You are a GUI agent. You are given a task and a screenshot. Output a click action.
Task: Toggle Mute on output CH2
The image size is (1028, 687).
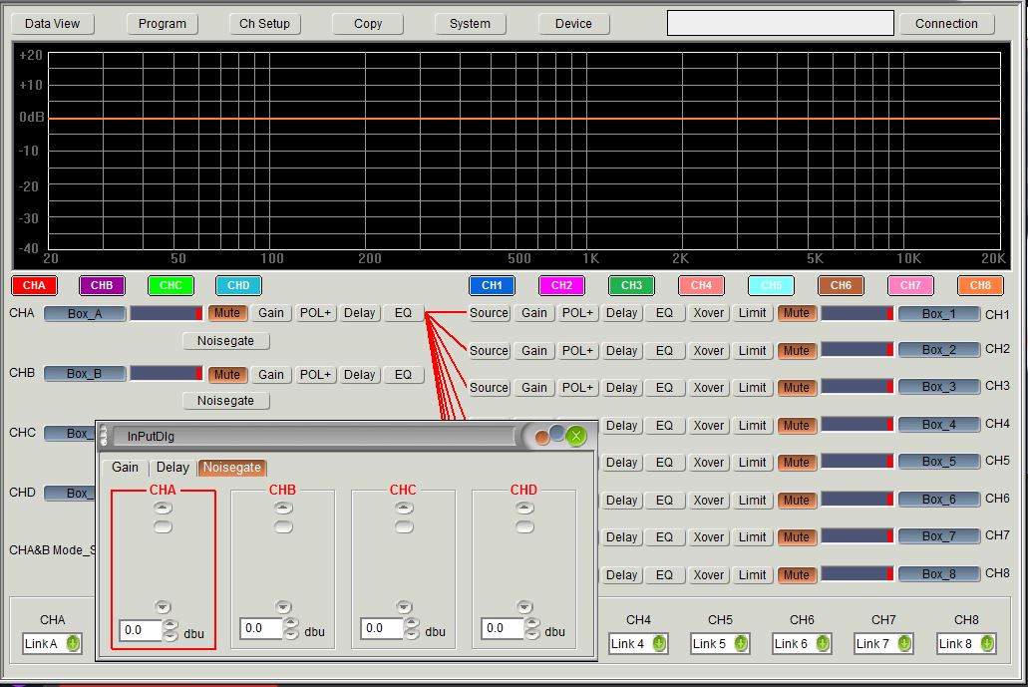coord(797,351)
